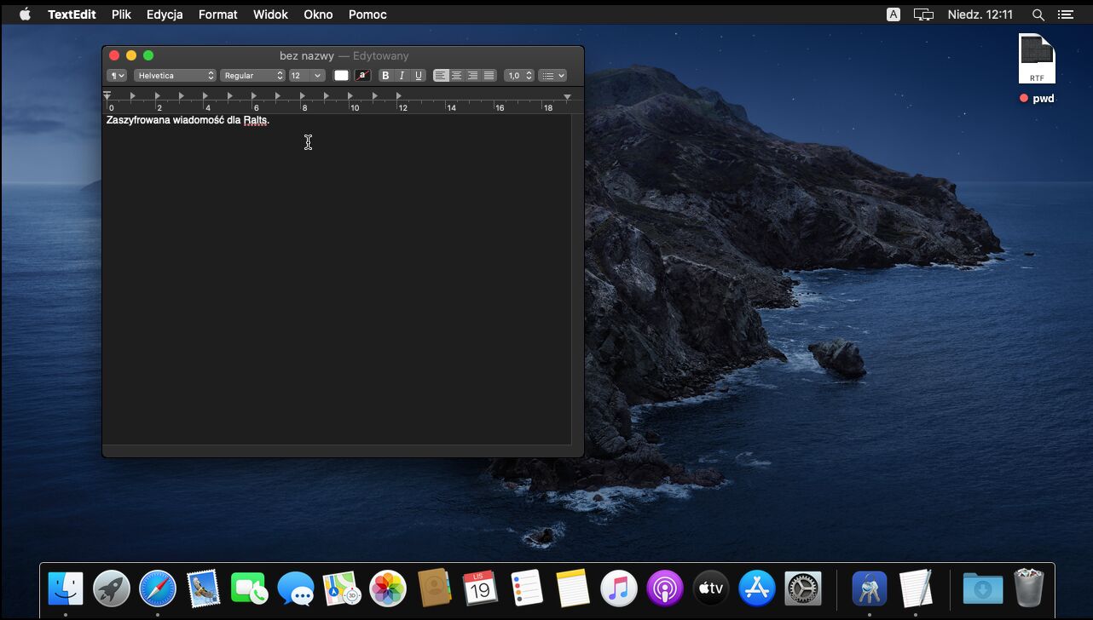Open text background color picker

point(362,76)
